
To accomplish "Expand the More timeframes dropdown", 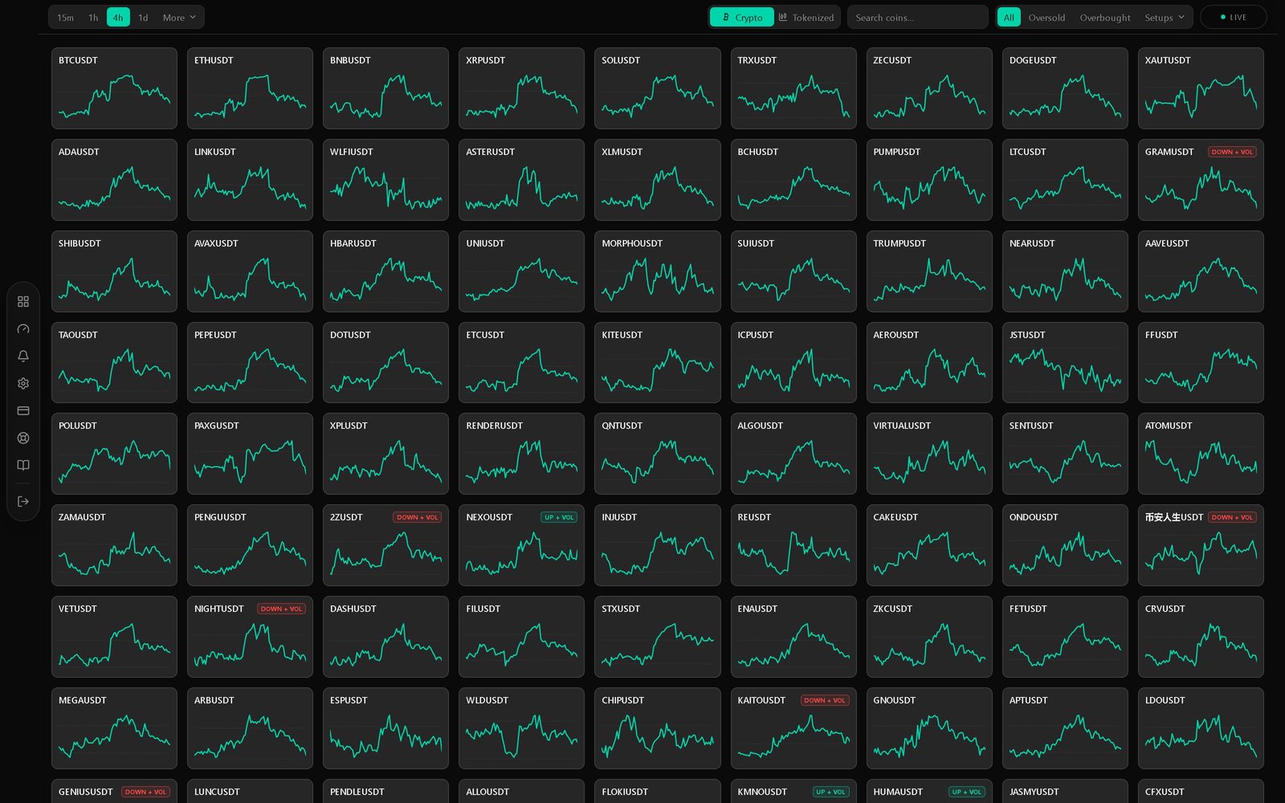I will point(179,17).
